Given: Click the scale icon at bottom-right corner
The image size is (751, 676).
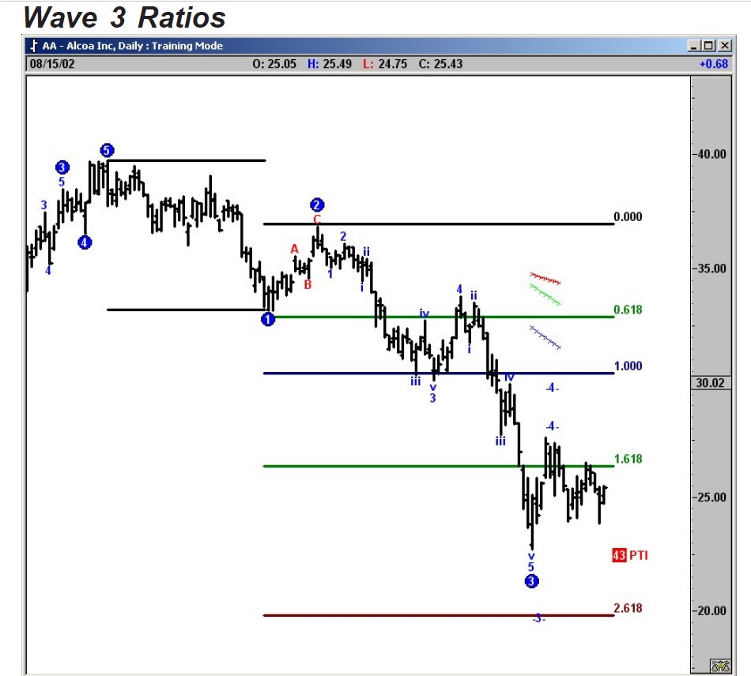Looking at the screenshot, I should pyautogui.click(x=719, y=667).
